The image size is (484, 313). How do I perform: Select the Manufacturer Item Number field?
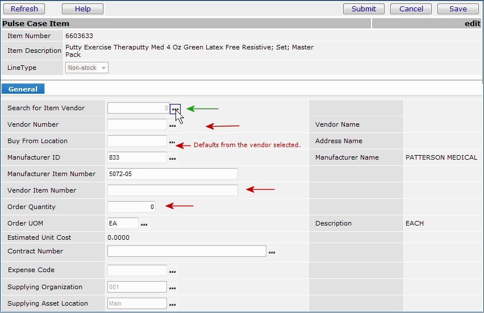[x=172, y=174]
